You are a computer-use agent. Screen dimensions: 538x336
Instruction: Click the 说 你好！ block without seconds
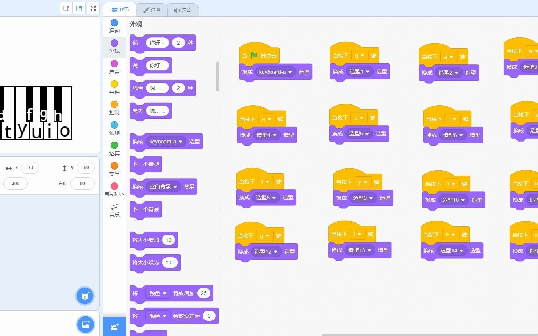(150, 66)
